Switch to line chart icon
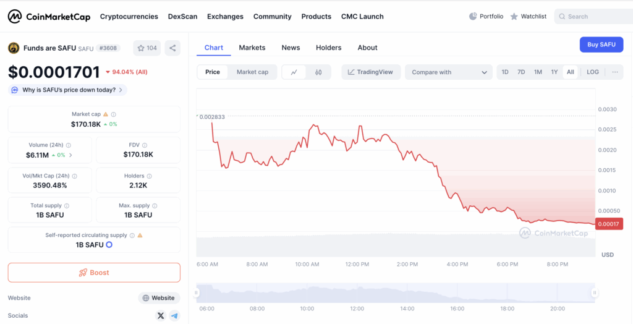Image resolution: width=633 pixels, height=324 pixels. coord(294,72)
